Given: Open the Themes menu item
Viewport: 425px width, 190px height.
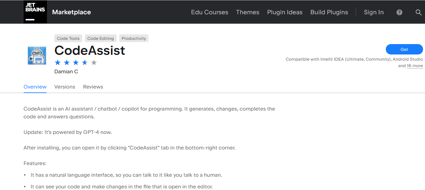Looking at the screenshot, I should coord(247,12).
